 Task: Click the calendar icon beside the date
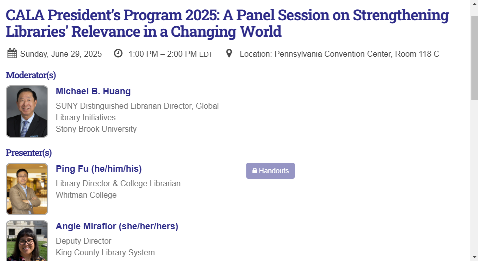pyautogui.click(x=12, y=53)
